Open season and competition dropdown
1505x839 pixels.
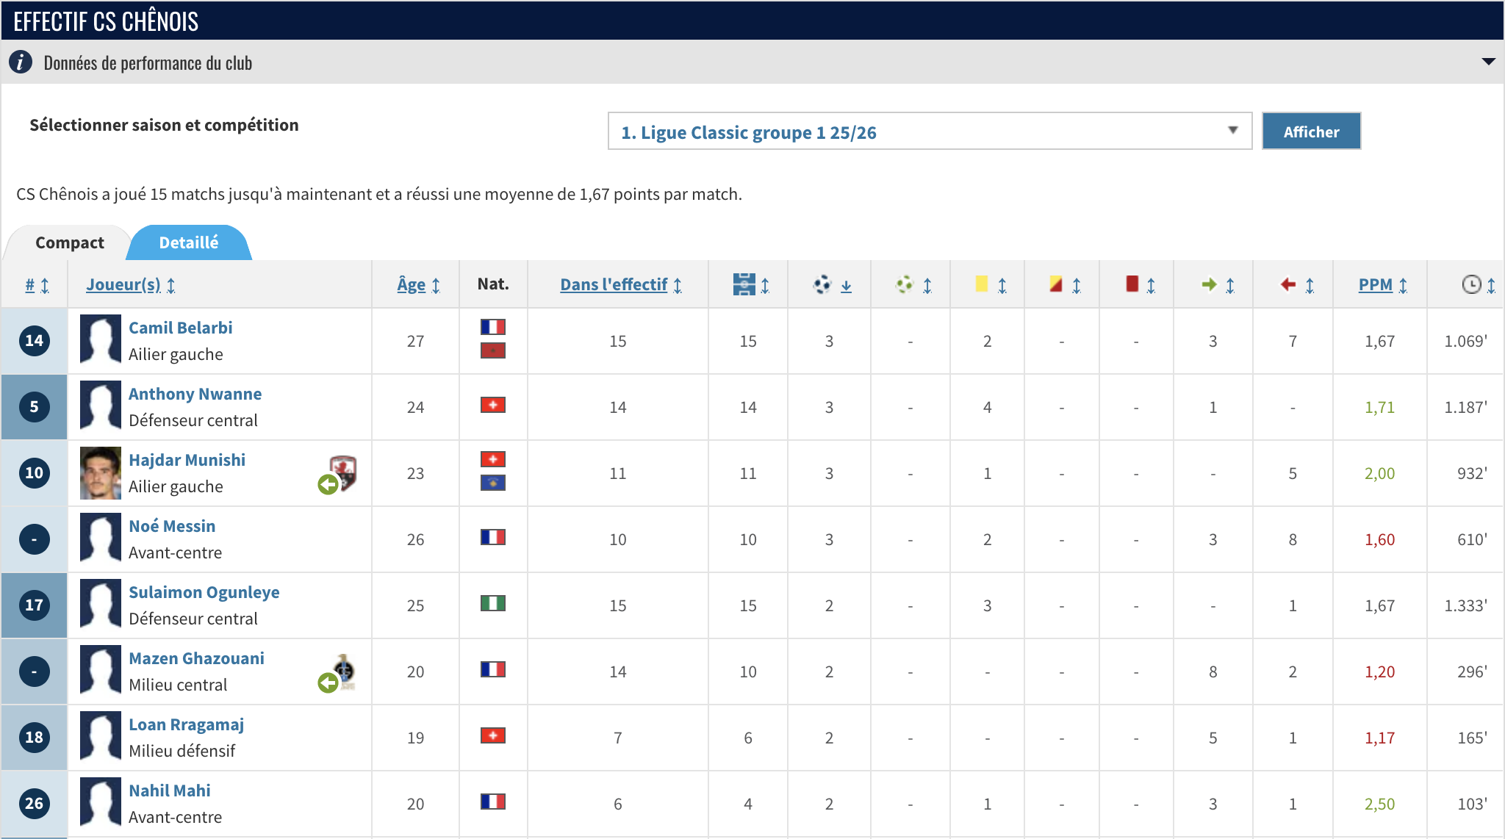930,132
